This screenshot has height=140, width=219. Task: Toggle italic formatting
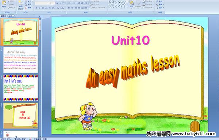tap(40, 8)
